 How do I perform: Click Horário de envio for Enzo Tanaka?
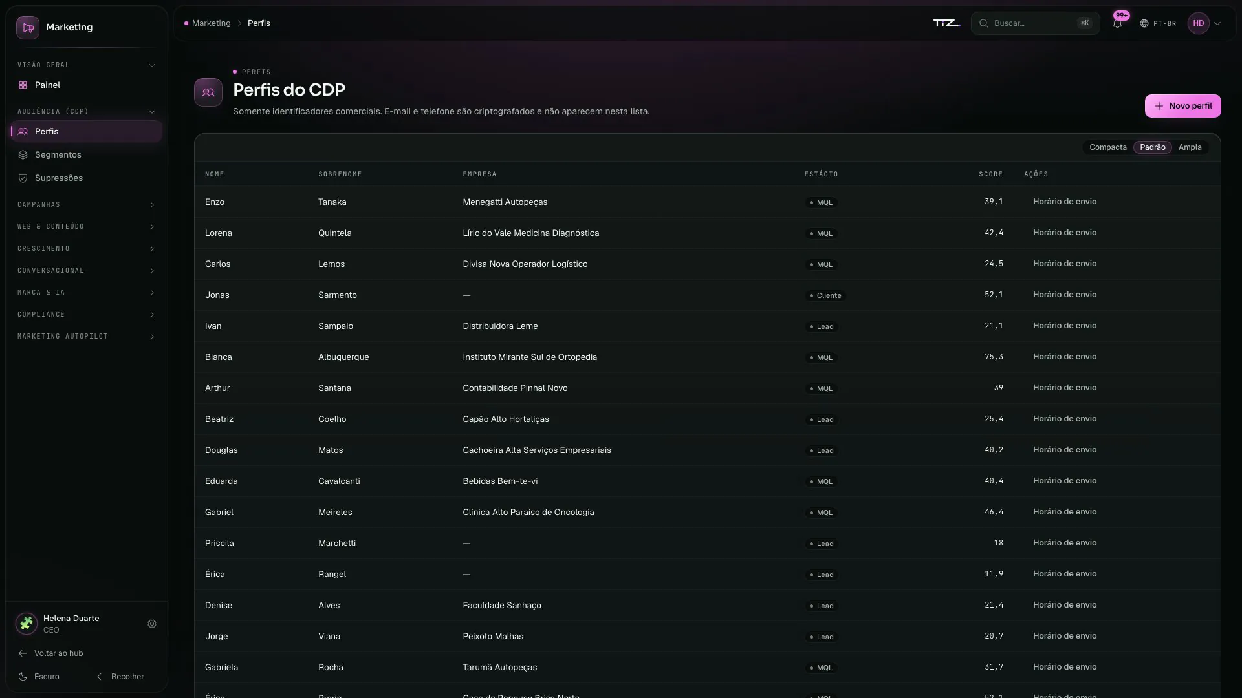click(1065, 202)
